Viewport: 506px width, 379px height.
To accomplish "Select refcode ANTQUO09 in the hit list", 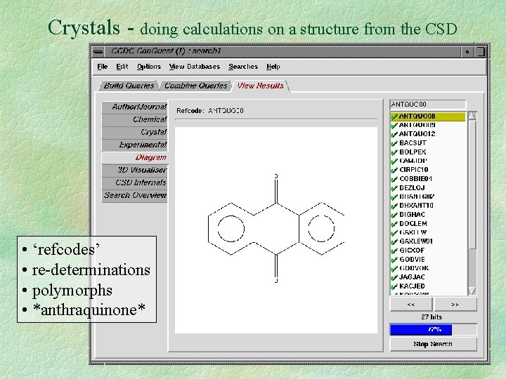I will (417, 125).
